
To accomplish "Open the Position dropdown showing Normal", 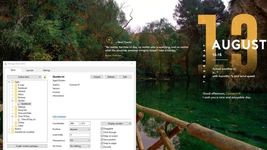I will (x=80, y=129).
